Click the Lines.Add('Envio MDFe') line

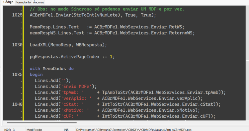[66, 87]
